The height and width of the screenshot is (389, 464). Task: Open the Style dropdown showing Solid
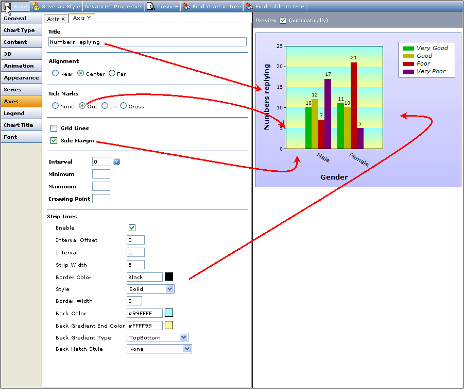pos(150,289)
